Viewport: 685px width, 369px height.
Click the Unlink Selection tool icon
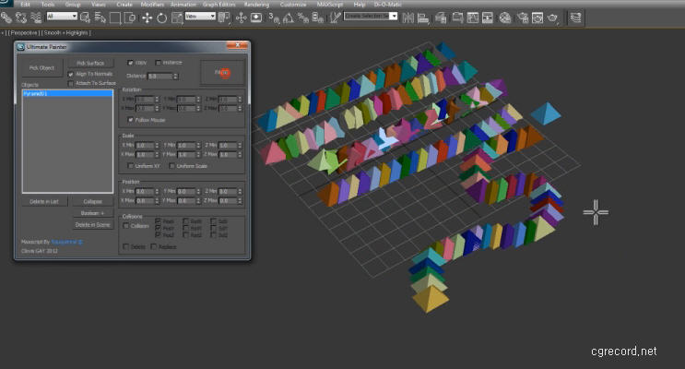tap(21, 18)
